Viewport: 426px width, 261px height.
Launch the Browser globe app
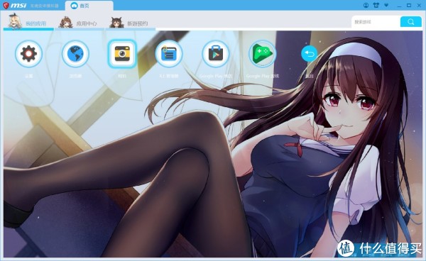(x=75, y=54)
